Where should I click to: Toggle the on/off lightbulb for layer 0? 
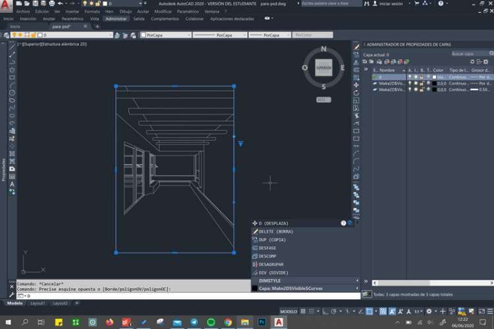[409, 77]
